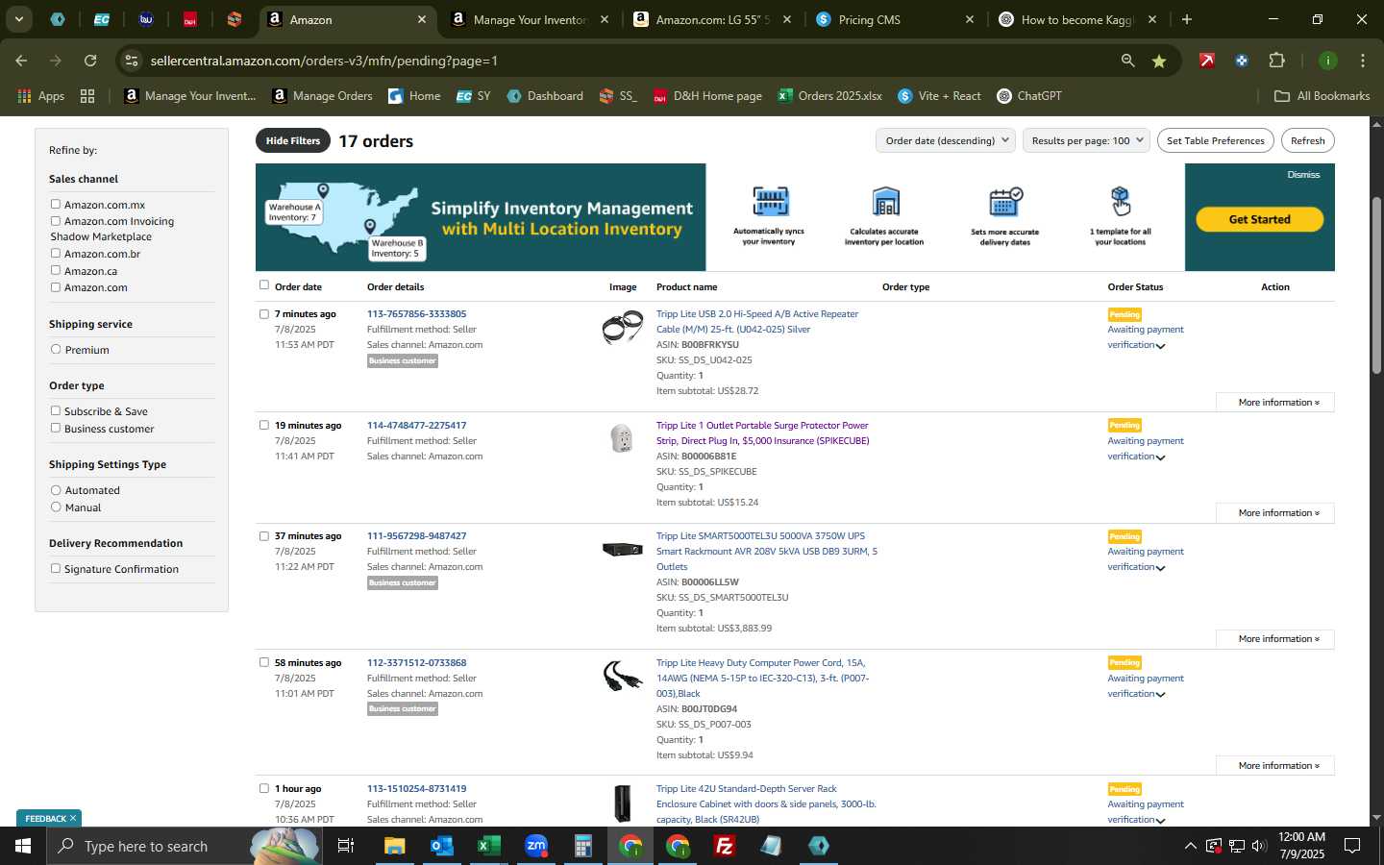Click the Automatically syncs your inventory icon

(x=770, y=202)
